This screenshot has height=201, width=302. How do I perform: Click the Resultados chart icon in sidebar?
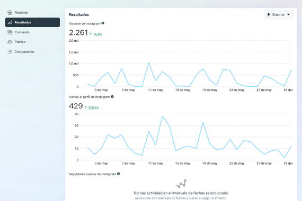point(10,22)
